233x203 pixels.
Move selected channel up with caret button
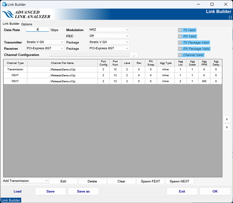click(x=227, y=119)
